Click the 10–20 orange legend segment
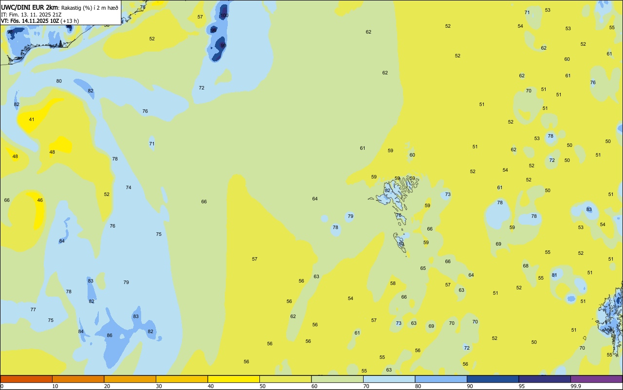Screen dimensions: 623x390 (78, 379)
